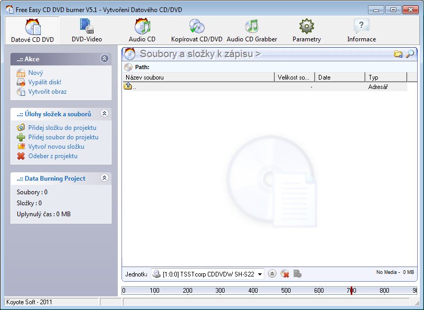
Task: Click the disc info document icon
Action: [297, 274]
